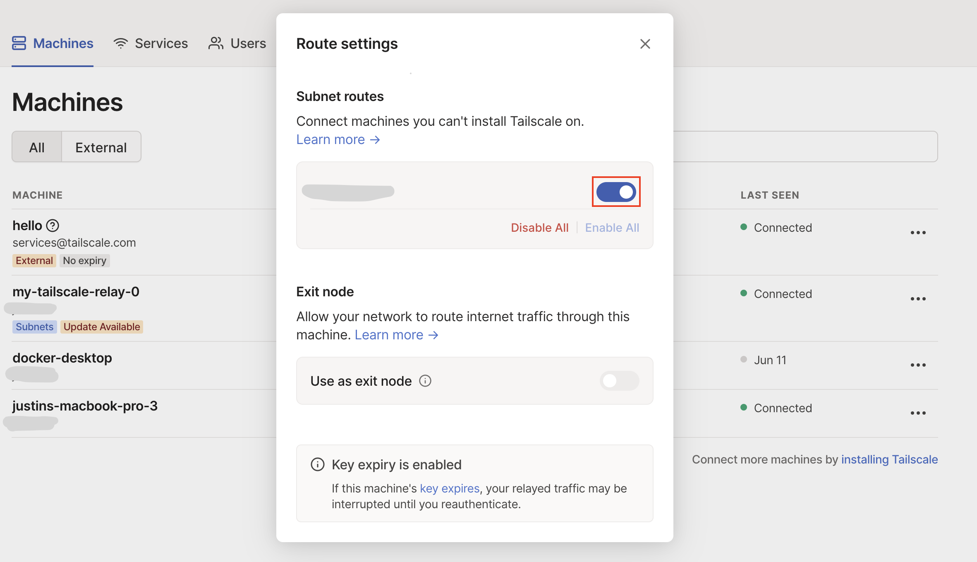The image size is (977, 562).
Task: Click Disable All subnet routes
Action: click(539, 228)
